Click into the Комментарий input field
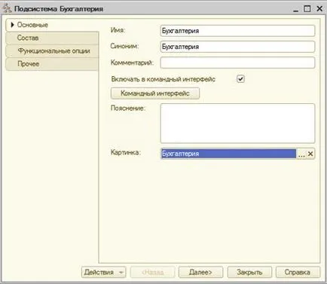This screenshot has height=284, width=327. [237, 63]
